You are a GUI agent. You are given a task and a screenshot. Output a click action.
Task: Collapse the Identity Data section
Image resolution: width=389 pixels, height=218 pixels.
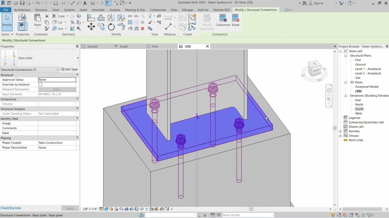pyautogui.click(x=77, y=118)
